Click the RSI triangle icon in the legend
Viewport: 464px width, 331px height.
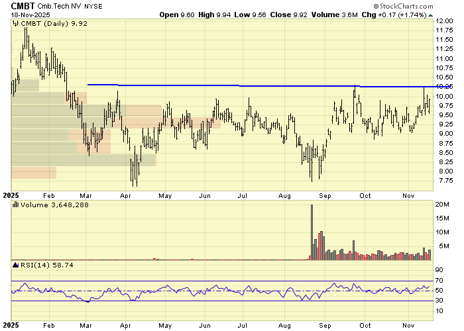coord(16,265)
